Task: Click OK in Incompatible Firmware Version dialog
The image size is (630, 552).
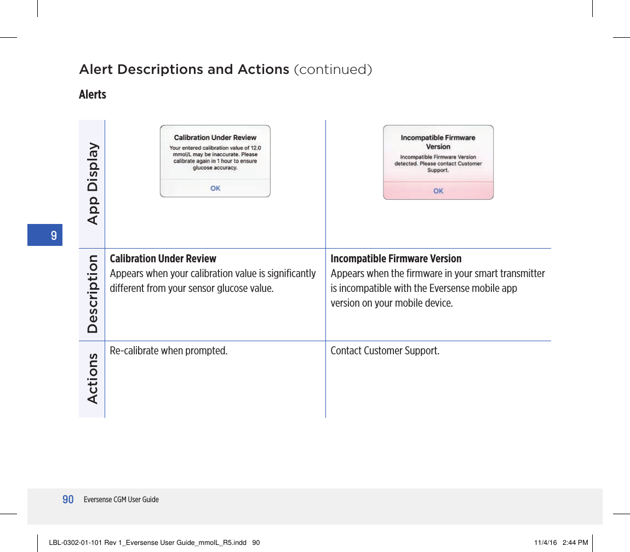Action: tap(438, 191)
